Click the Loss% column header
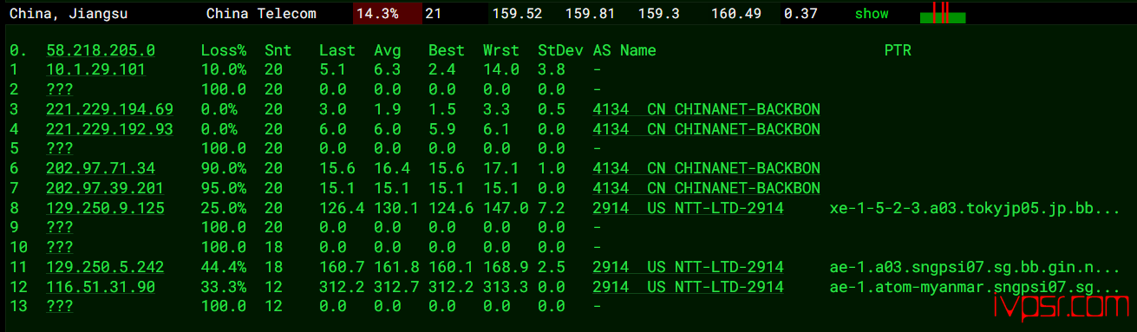 (x=224, y=51)
